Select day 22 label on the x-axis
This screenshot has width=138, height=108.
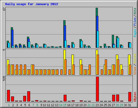[93, 105]
